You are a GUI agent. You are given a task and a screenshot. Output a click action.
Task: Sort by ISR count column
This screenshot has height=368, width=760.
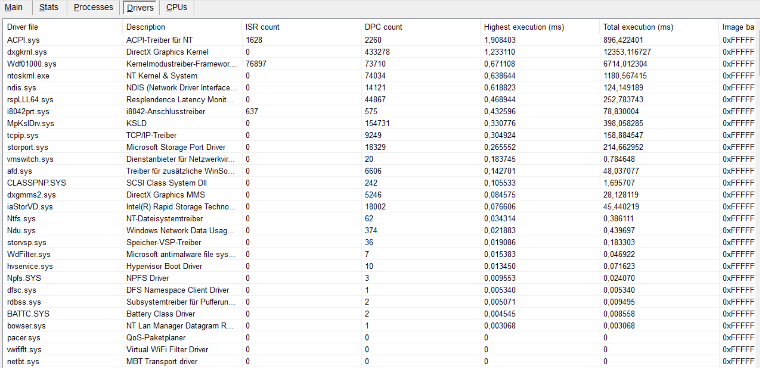point(262,27)
